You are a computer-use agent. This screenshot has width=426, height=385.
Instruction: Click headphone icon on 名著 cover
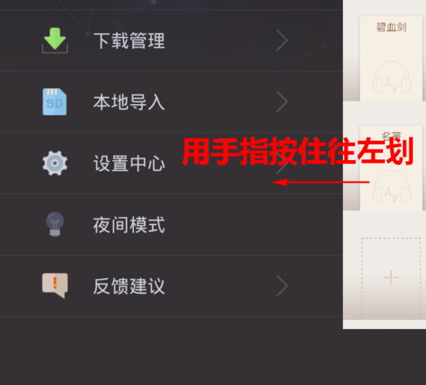pos(391,186)
